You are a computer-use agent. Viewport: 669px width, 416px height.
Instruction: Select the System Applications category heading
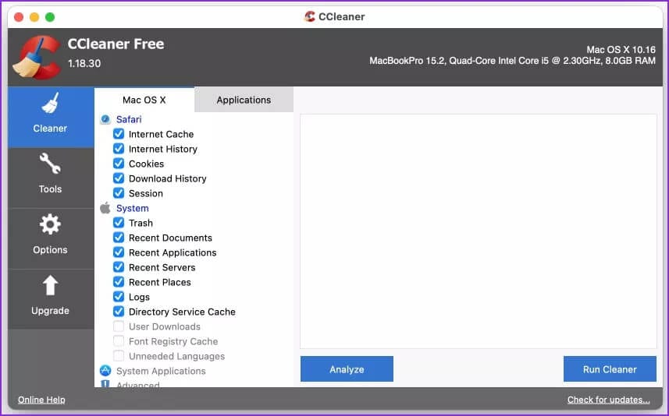(x=161, y=371)
